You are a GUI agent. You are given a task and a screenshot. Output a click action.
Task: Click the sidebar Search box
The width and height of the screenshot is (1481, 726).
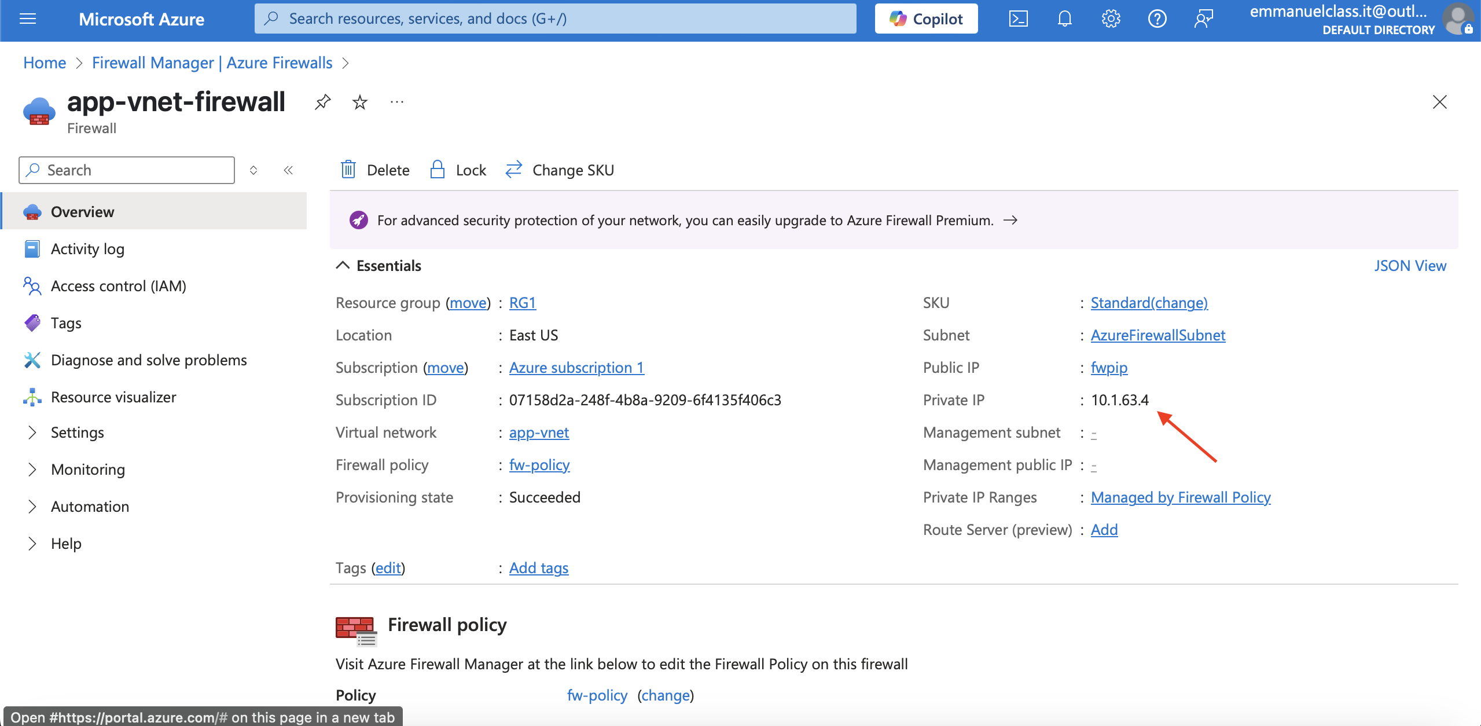tap(127, 170)
